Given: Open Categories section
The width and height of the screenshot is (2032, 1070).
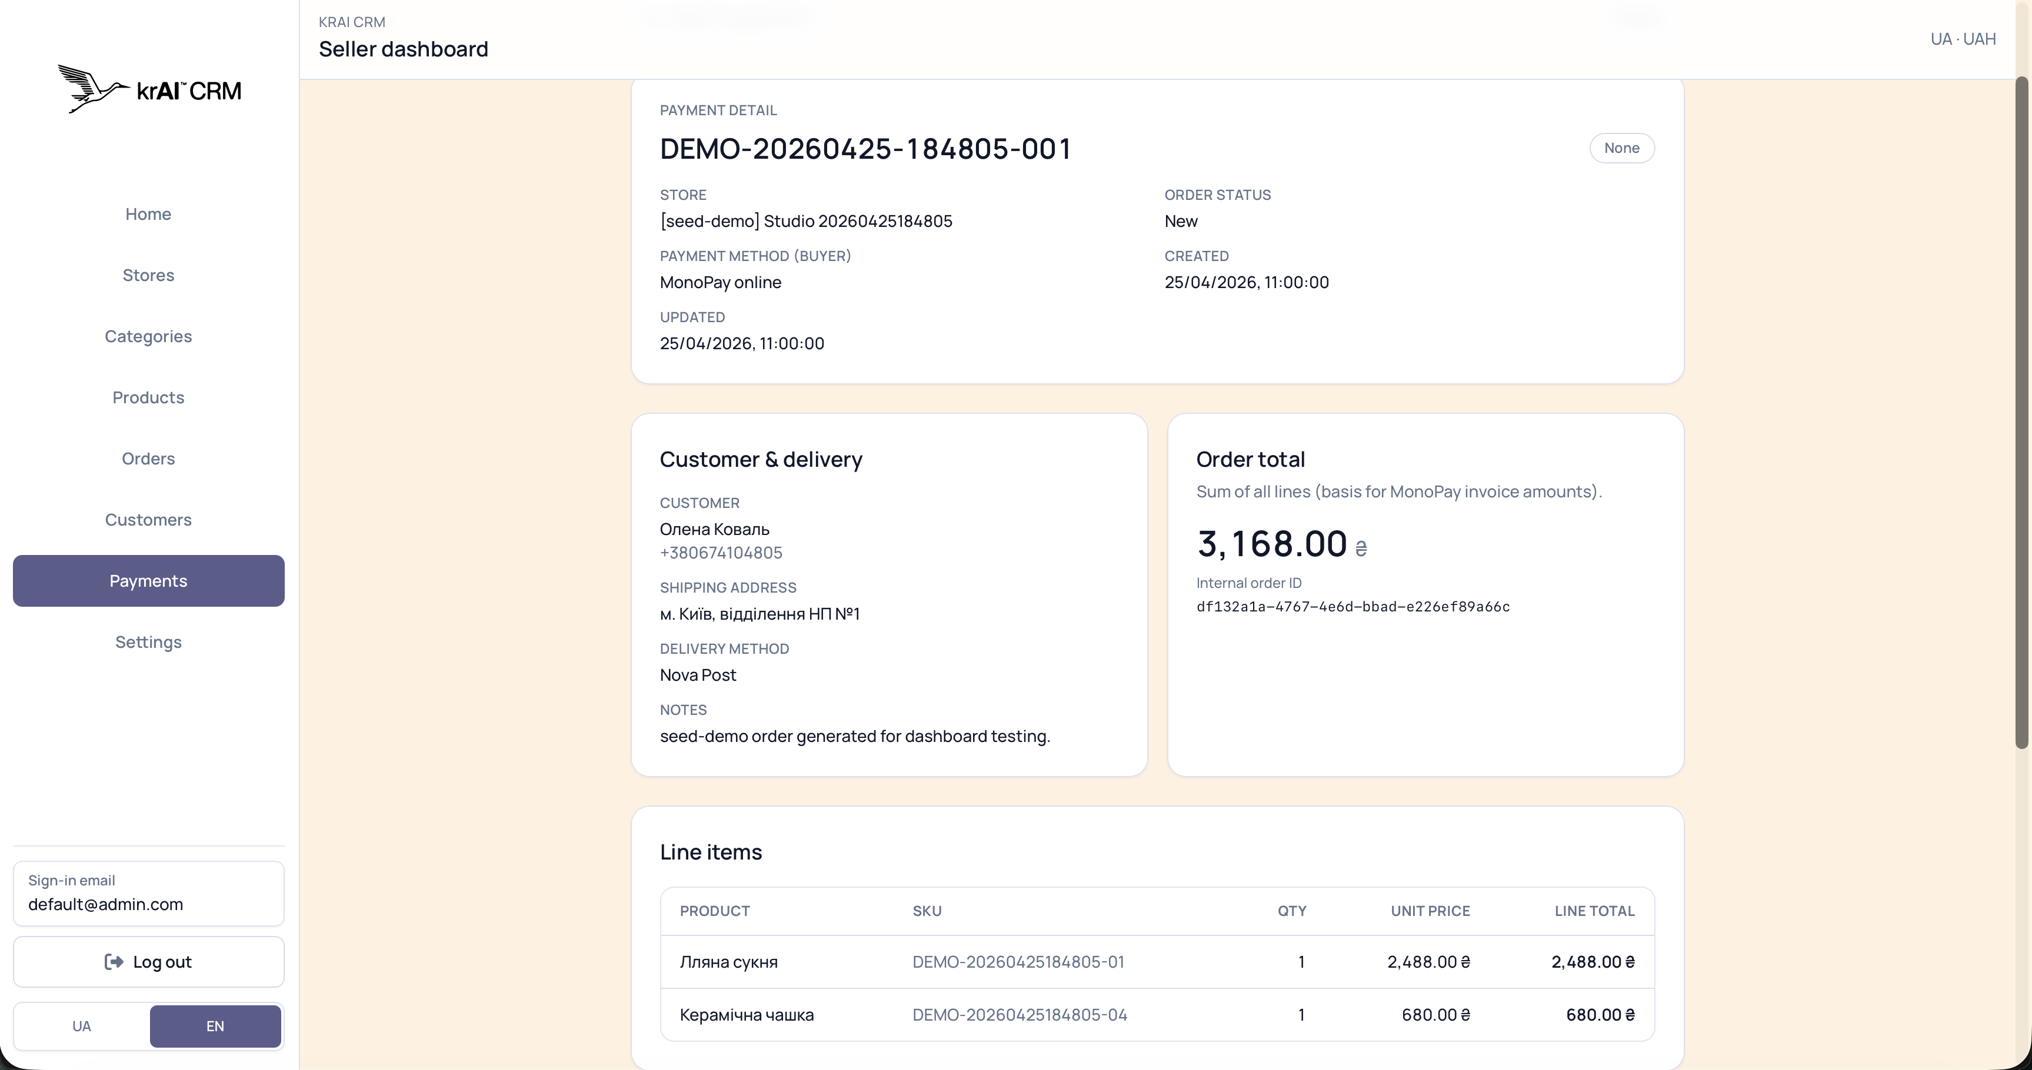Looking at the screenshot, I should pyautogui.click(x=148, y=336).
